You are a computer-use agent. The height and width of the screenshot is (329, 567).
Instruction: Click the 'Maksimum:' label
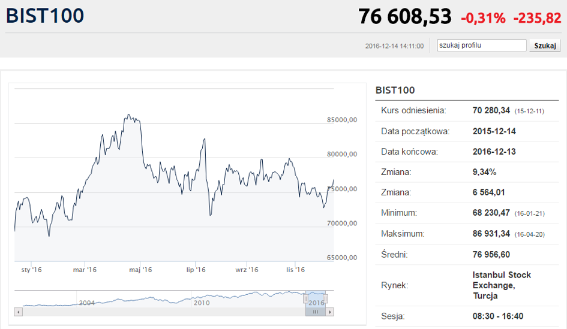[x=403, y=234]
